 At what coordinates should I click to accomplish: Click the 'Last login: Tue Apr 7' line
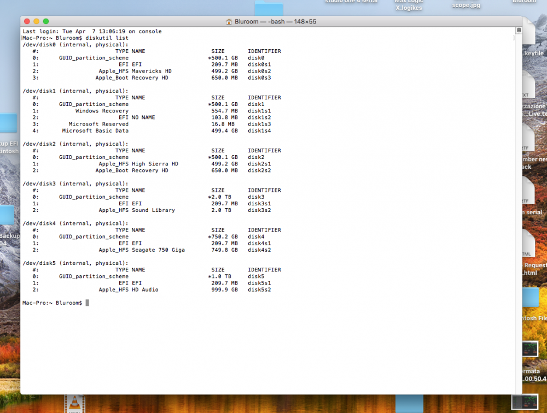pyautogui.click(x=92, y=31)
